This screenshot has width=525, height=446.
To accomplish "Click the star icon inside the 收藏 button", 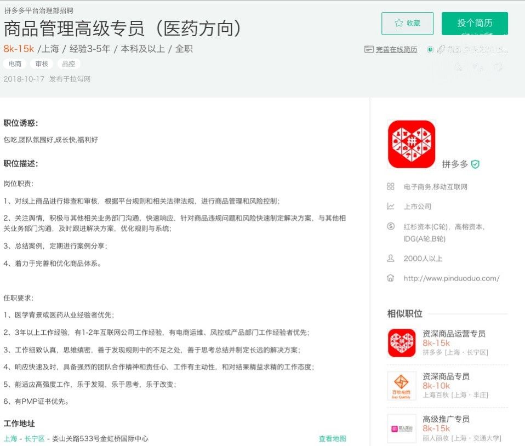I will (x=399, y=22).
